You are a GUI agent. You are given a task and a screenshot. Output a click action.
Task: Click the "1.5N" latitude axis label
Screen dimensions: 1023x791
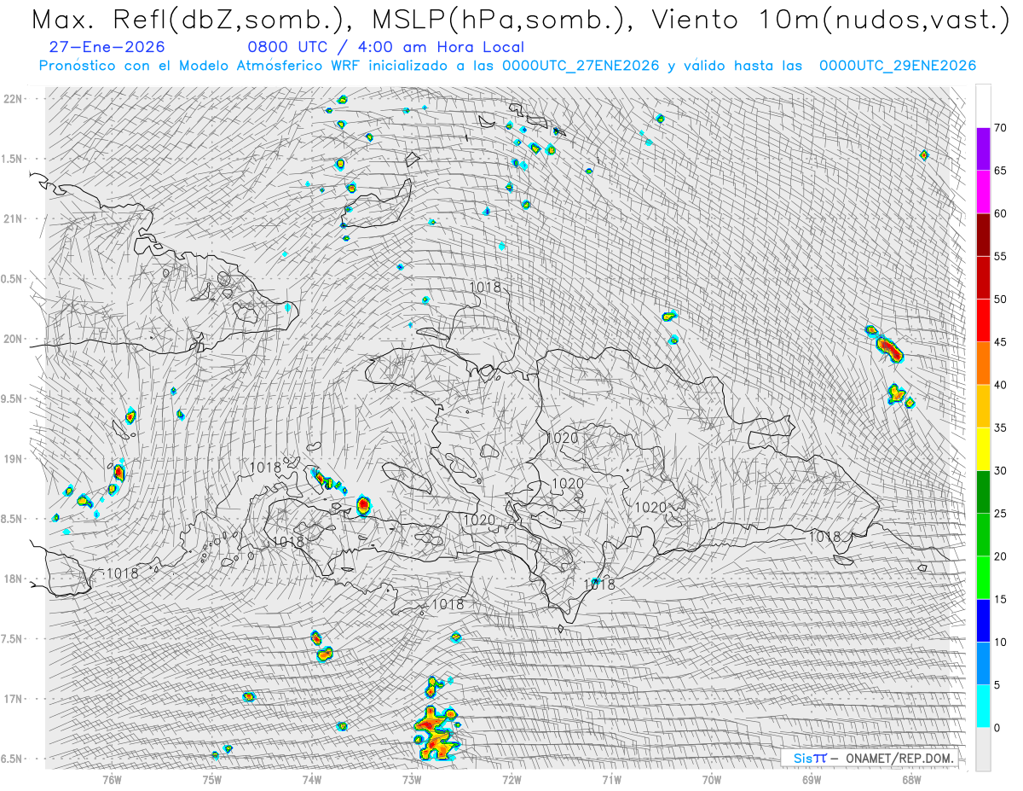coord(12,159)
